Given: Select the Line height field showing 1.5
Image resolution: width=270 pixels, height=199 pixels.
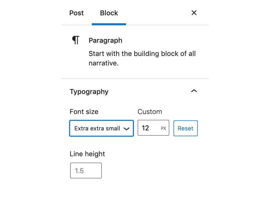Looking at the screenshot, I should pos(86,170).
